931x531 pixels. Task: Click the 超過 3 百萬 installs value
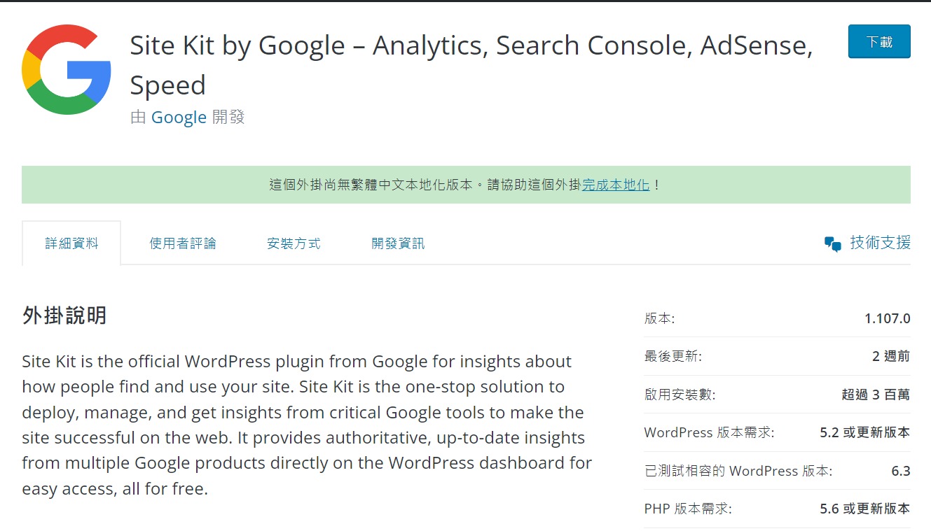[876, 395]
